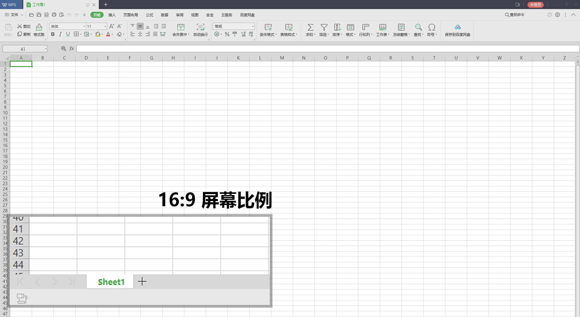Open the font color swatch picker
This screenshot has width=580, height=317.
coord(112,34)
